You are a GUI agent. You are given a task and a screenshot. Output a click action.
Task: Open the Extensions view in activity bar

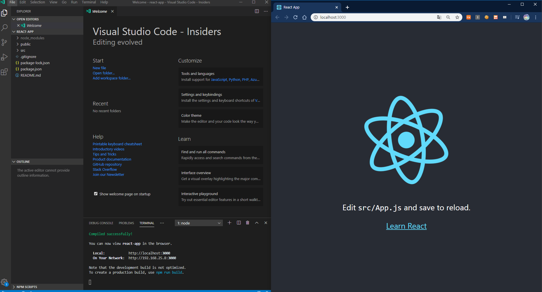tap(4, 72)
